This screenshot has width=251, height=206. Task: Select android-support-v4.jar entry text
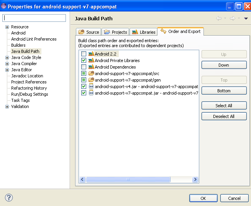[146, 87]
